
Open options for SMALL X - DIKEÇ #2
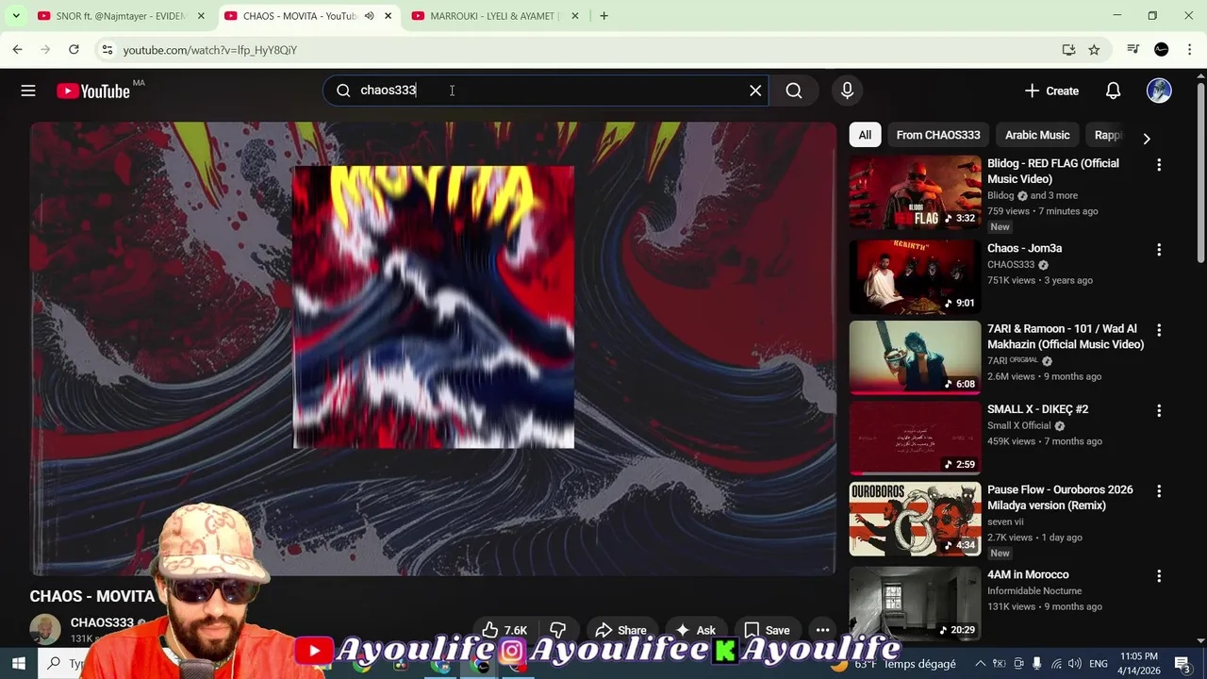coord(1159,411)
